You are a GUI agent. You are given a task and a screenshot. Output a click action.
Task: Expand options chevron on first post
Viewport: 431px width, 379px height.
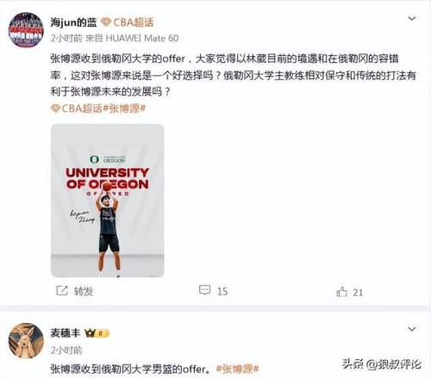(412, 19)
